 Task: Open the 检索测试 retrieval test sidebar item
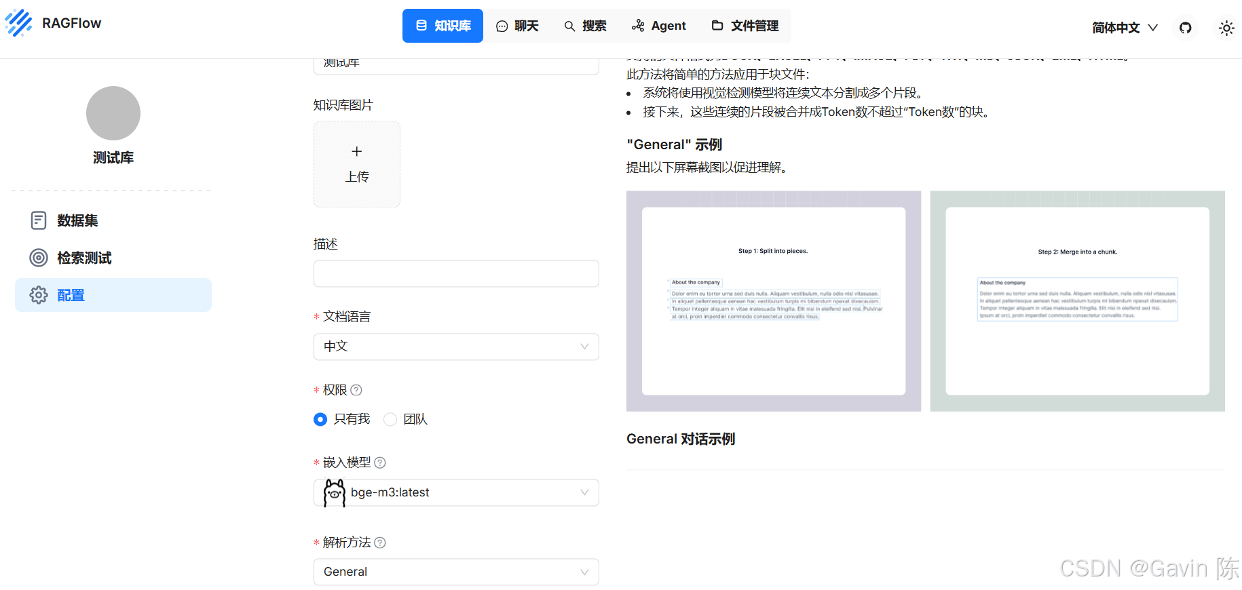click(x=113, y=258)
